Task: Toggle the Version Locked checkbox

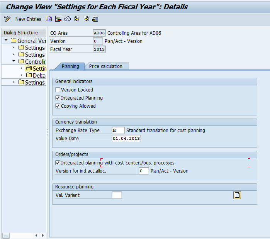Action: 58,90
